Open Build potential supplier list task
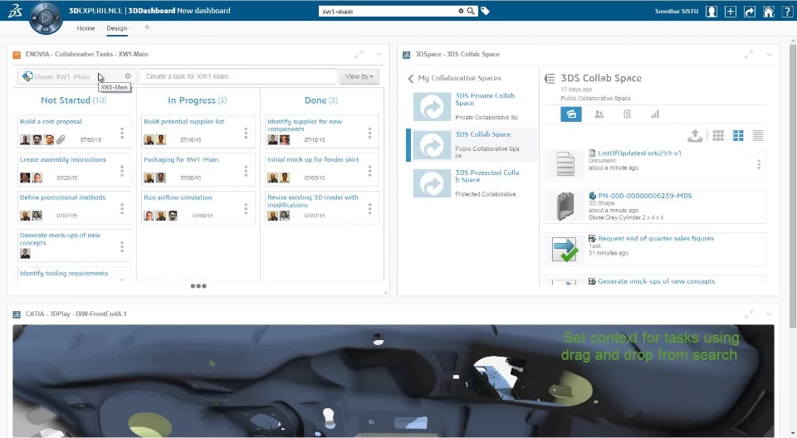 tap(184, 121)
